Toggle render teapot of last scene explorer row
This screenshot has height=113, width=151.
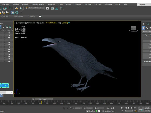pos(9,61)
